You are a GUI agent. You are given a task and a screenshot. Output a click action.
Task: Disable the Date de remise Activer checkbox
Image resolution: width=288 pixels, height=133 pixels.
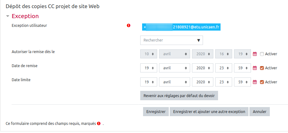tap(262, 68)
